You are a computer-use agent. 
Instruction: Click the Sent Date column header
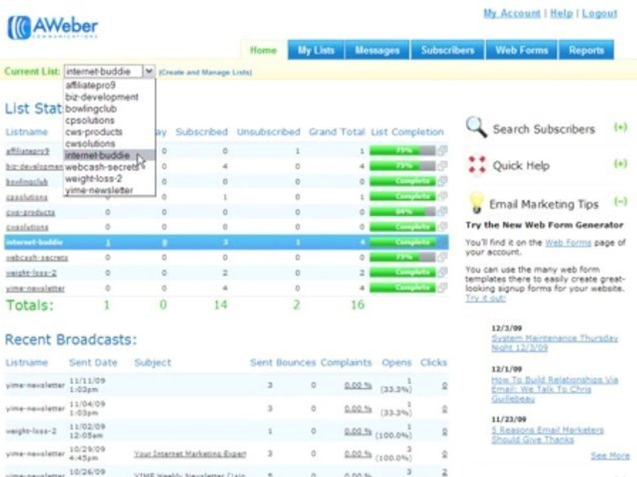(x=93, y=362)
